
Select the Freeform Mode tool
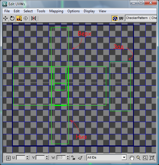(26, 18)
